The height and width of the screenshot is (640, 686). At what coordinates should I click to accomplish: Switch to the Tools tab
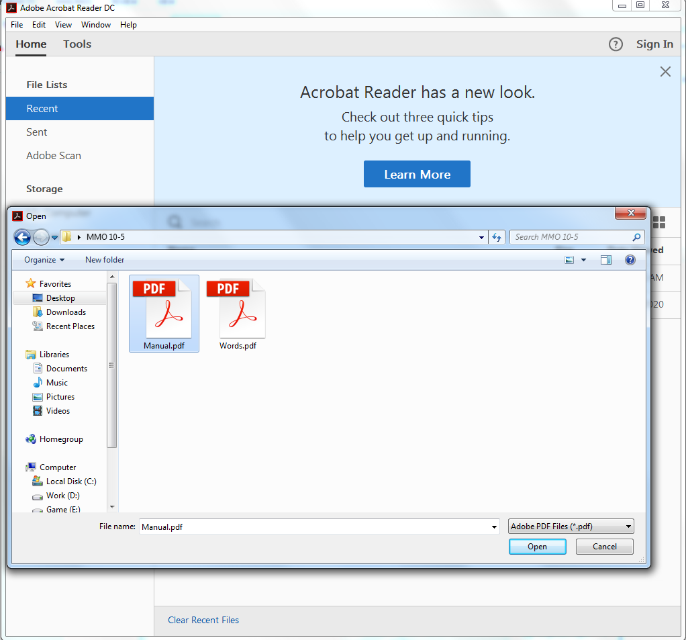77,44
